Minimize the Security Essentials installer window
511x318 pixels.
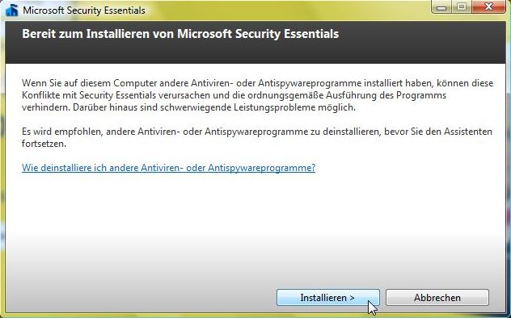point(441,7)
